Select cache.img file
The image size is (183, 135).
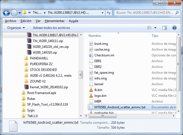(x=99, y=49)
